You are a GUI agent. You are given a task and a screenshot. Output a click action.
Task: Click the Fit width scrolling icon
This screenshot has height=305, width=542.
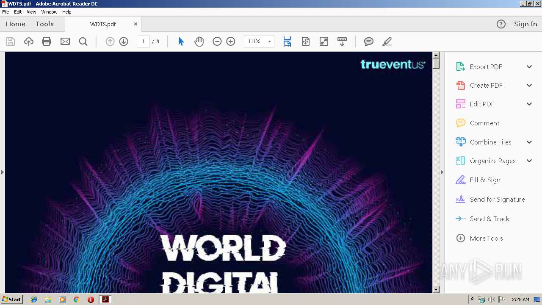point(287,42)
